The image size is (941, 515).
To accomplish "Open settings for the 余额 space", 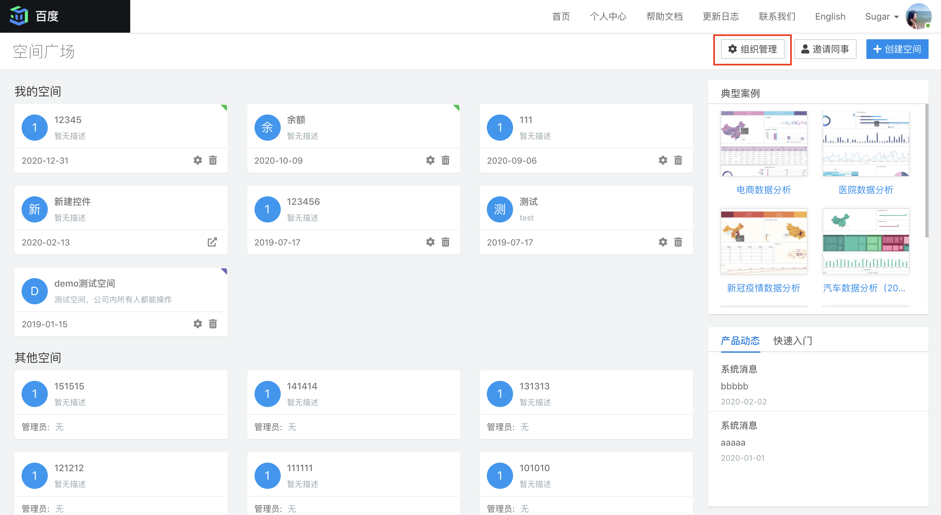I will point(430,160).
